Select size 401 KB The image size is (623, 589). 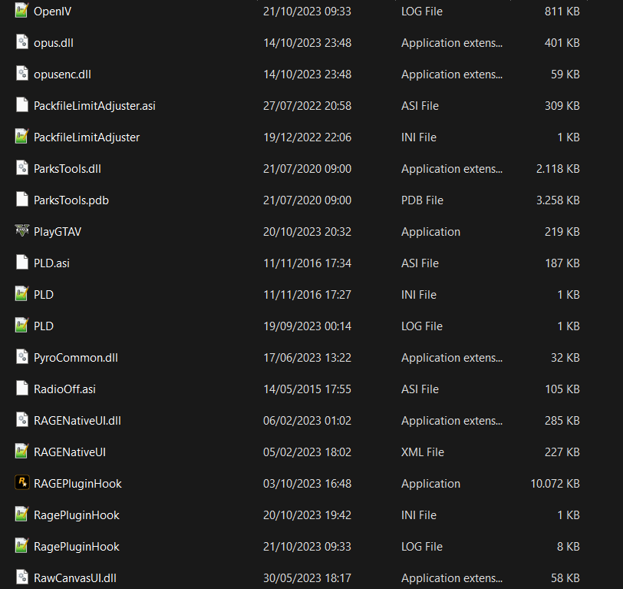tap(562, 43)
